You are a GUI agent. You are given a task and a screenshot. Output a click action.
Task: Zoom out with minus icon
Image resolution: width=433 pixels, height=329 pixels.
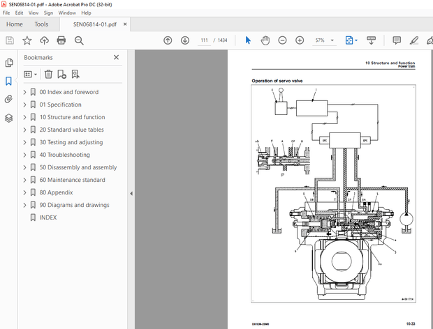tap(282, 40)
